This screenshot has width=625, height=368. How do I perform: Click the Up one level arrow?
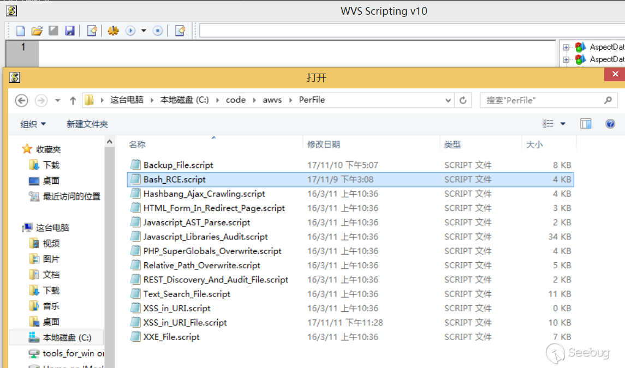[73, 100]
